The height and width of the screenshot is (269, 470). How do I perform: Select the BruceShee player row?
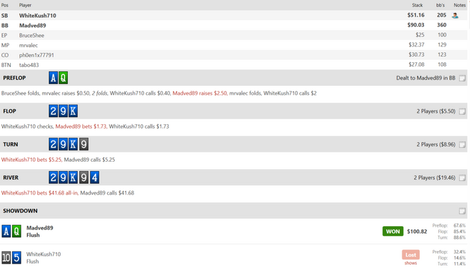tap(234, 35)
